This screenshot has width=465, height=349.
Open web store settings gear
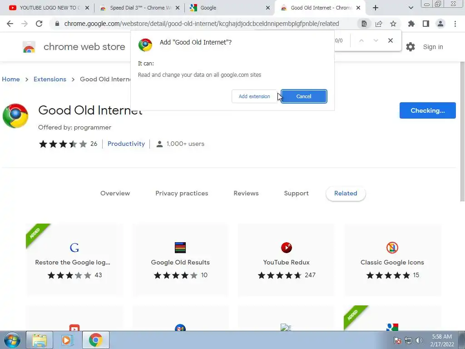tap(411, 47)
